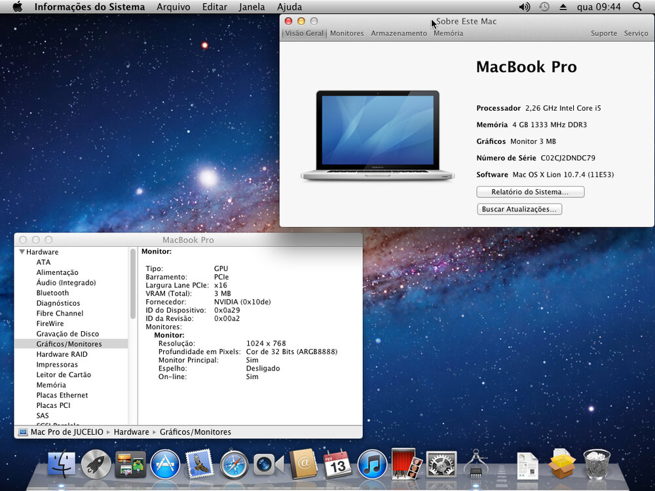Open System Preferences gear icon
The height and width of the screenshot is (491, 655).
(441, 464)
